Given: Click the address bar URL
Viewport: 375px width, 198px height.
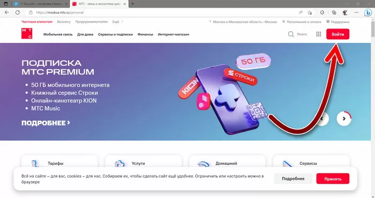Looking at the screenshot, I should 60,12.
